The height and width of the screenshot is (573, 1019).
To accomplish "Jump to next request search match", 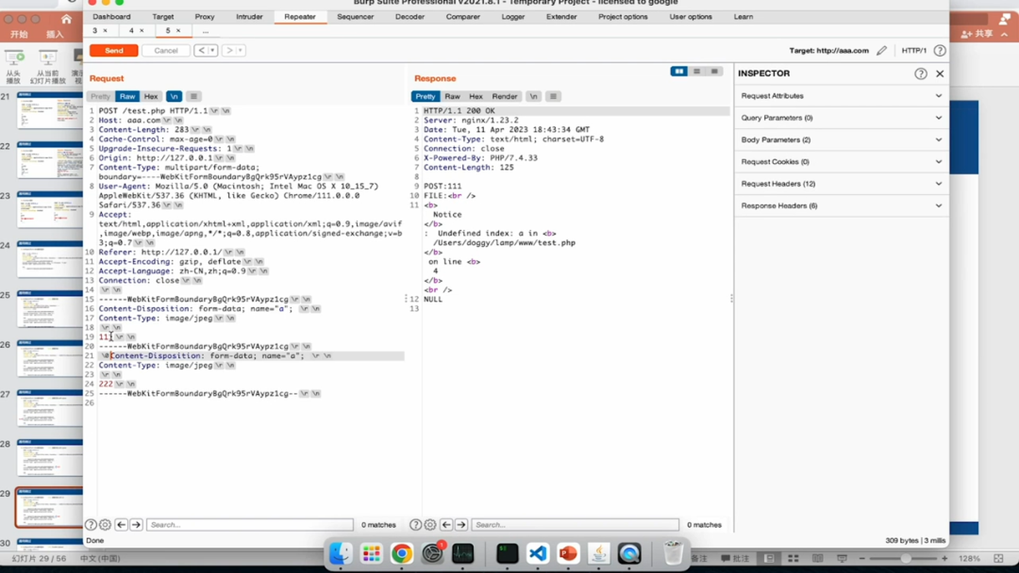I will pos(136,524).
